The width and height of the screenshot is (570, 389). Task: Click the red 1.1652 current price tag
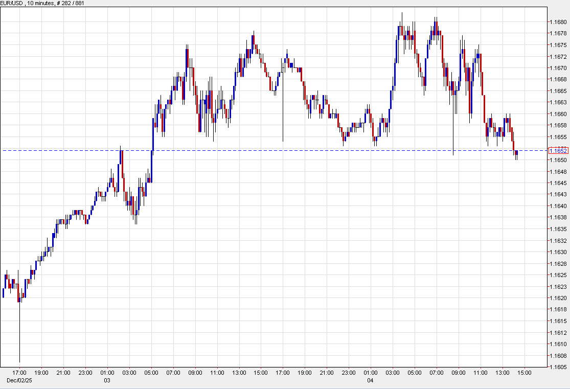(559, 151)
